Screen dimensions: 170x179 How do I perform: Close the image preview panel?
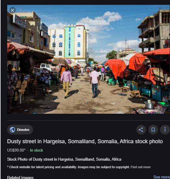pos(12,10)
